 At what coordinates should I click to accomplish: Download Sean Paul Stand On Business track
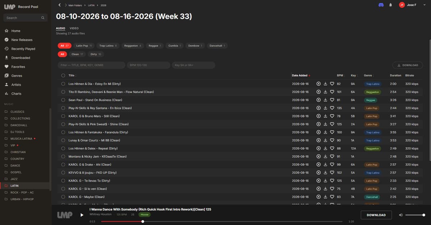[325, 100]
